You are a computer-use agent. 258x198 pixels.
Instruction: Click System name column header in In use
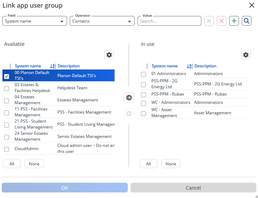pos(165,66)
